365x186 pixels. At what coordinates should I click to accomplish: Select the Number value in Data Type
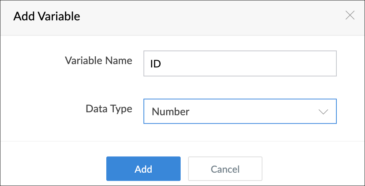(x=171, y=112)
